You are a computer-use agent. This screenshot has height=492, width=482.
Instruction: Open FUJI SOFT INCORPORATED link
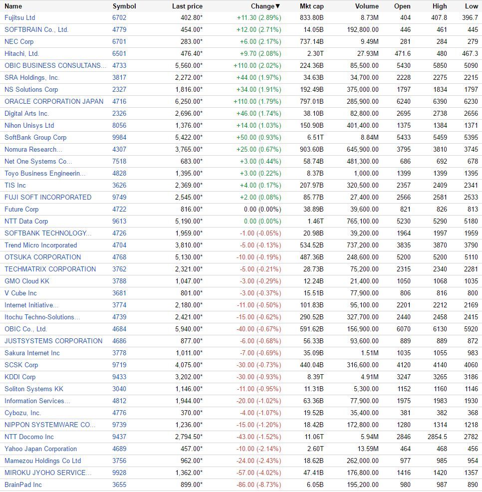pyautogui.click(x=48, y=197)
